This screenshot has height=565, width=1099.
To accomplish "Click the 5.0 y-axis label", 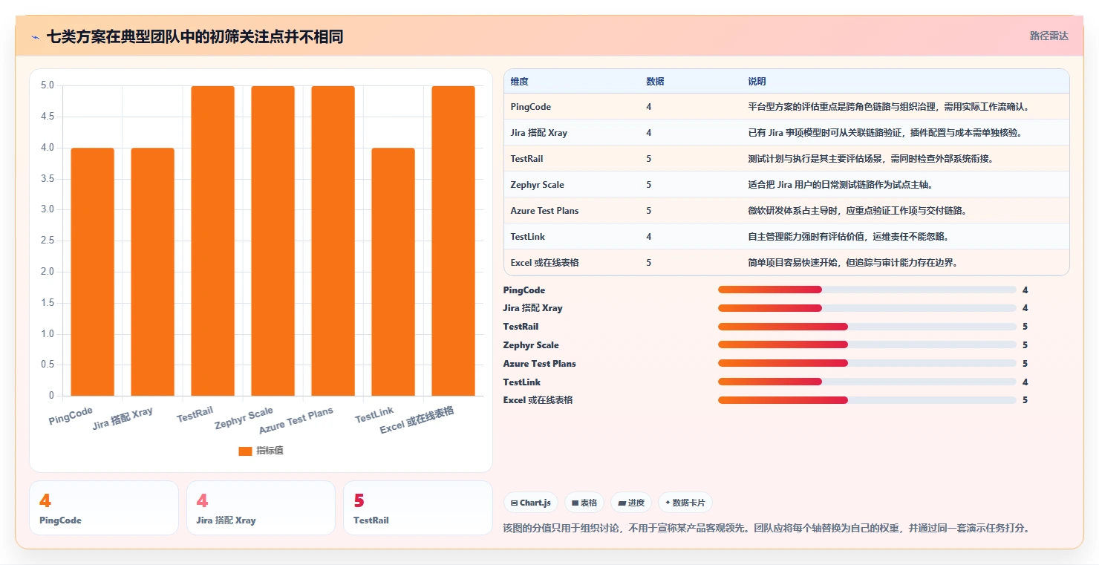I will point(48,85).
